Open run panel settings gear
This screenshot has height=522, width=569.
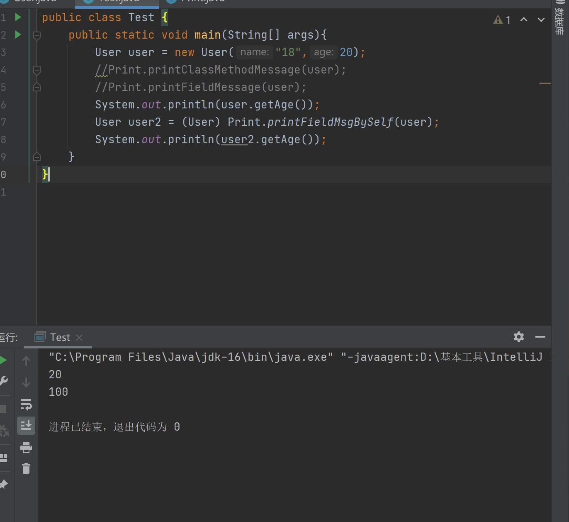(x=519, y=337)
